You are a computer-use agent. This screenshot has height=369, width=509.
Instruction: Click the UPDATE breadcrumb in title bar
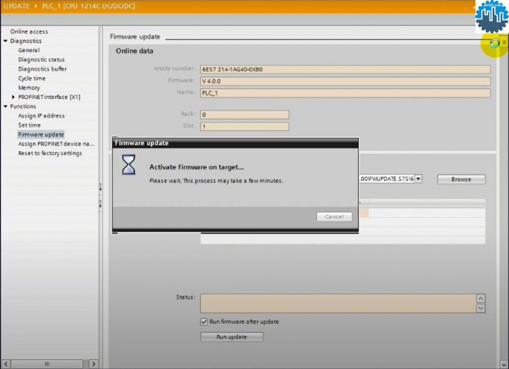coord(16,6)
